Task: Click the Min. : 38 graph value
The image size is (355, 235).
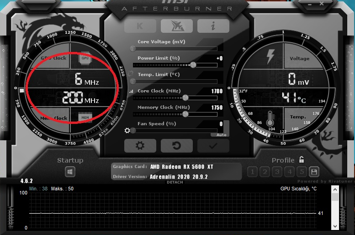Action: tap(38, 189)
